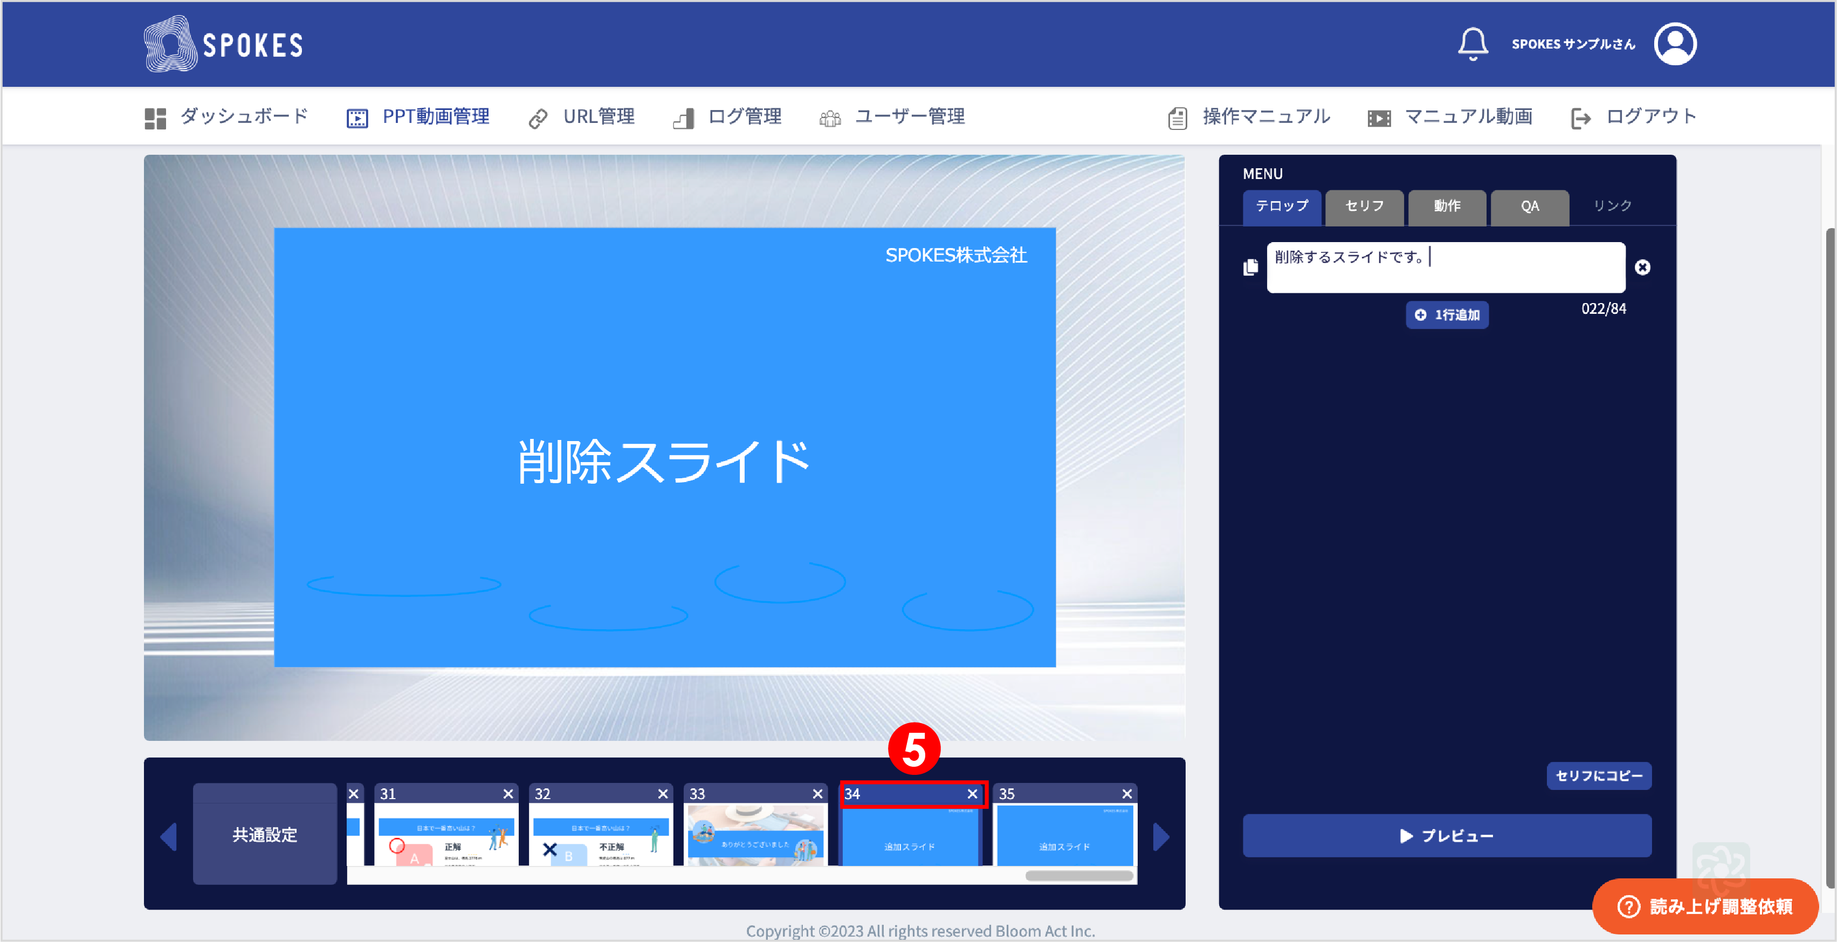Switch to the リンク tab

tap(1612, 207)
